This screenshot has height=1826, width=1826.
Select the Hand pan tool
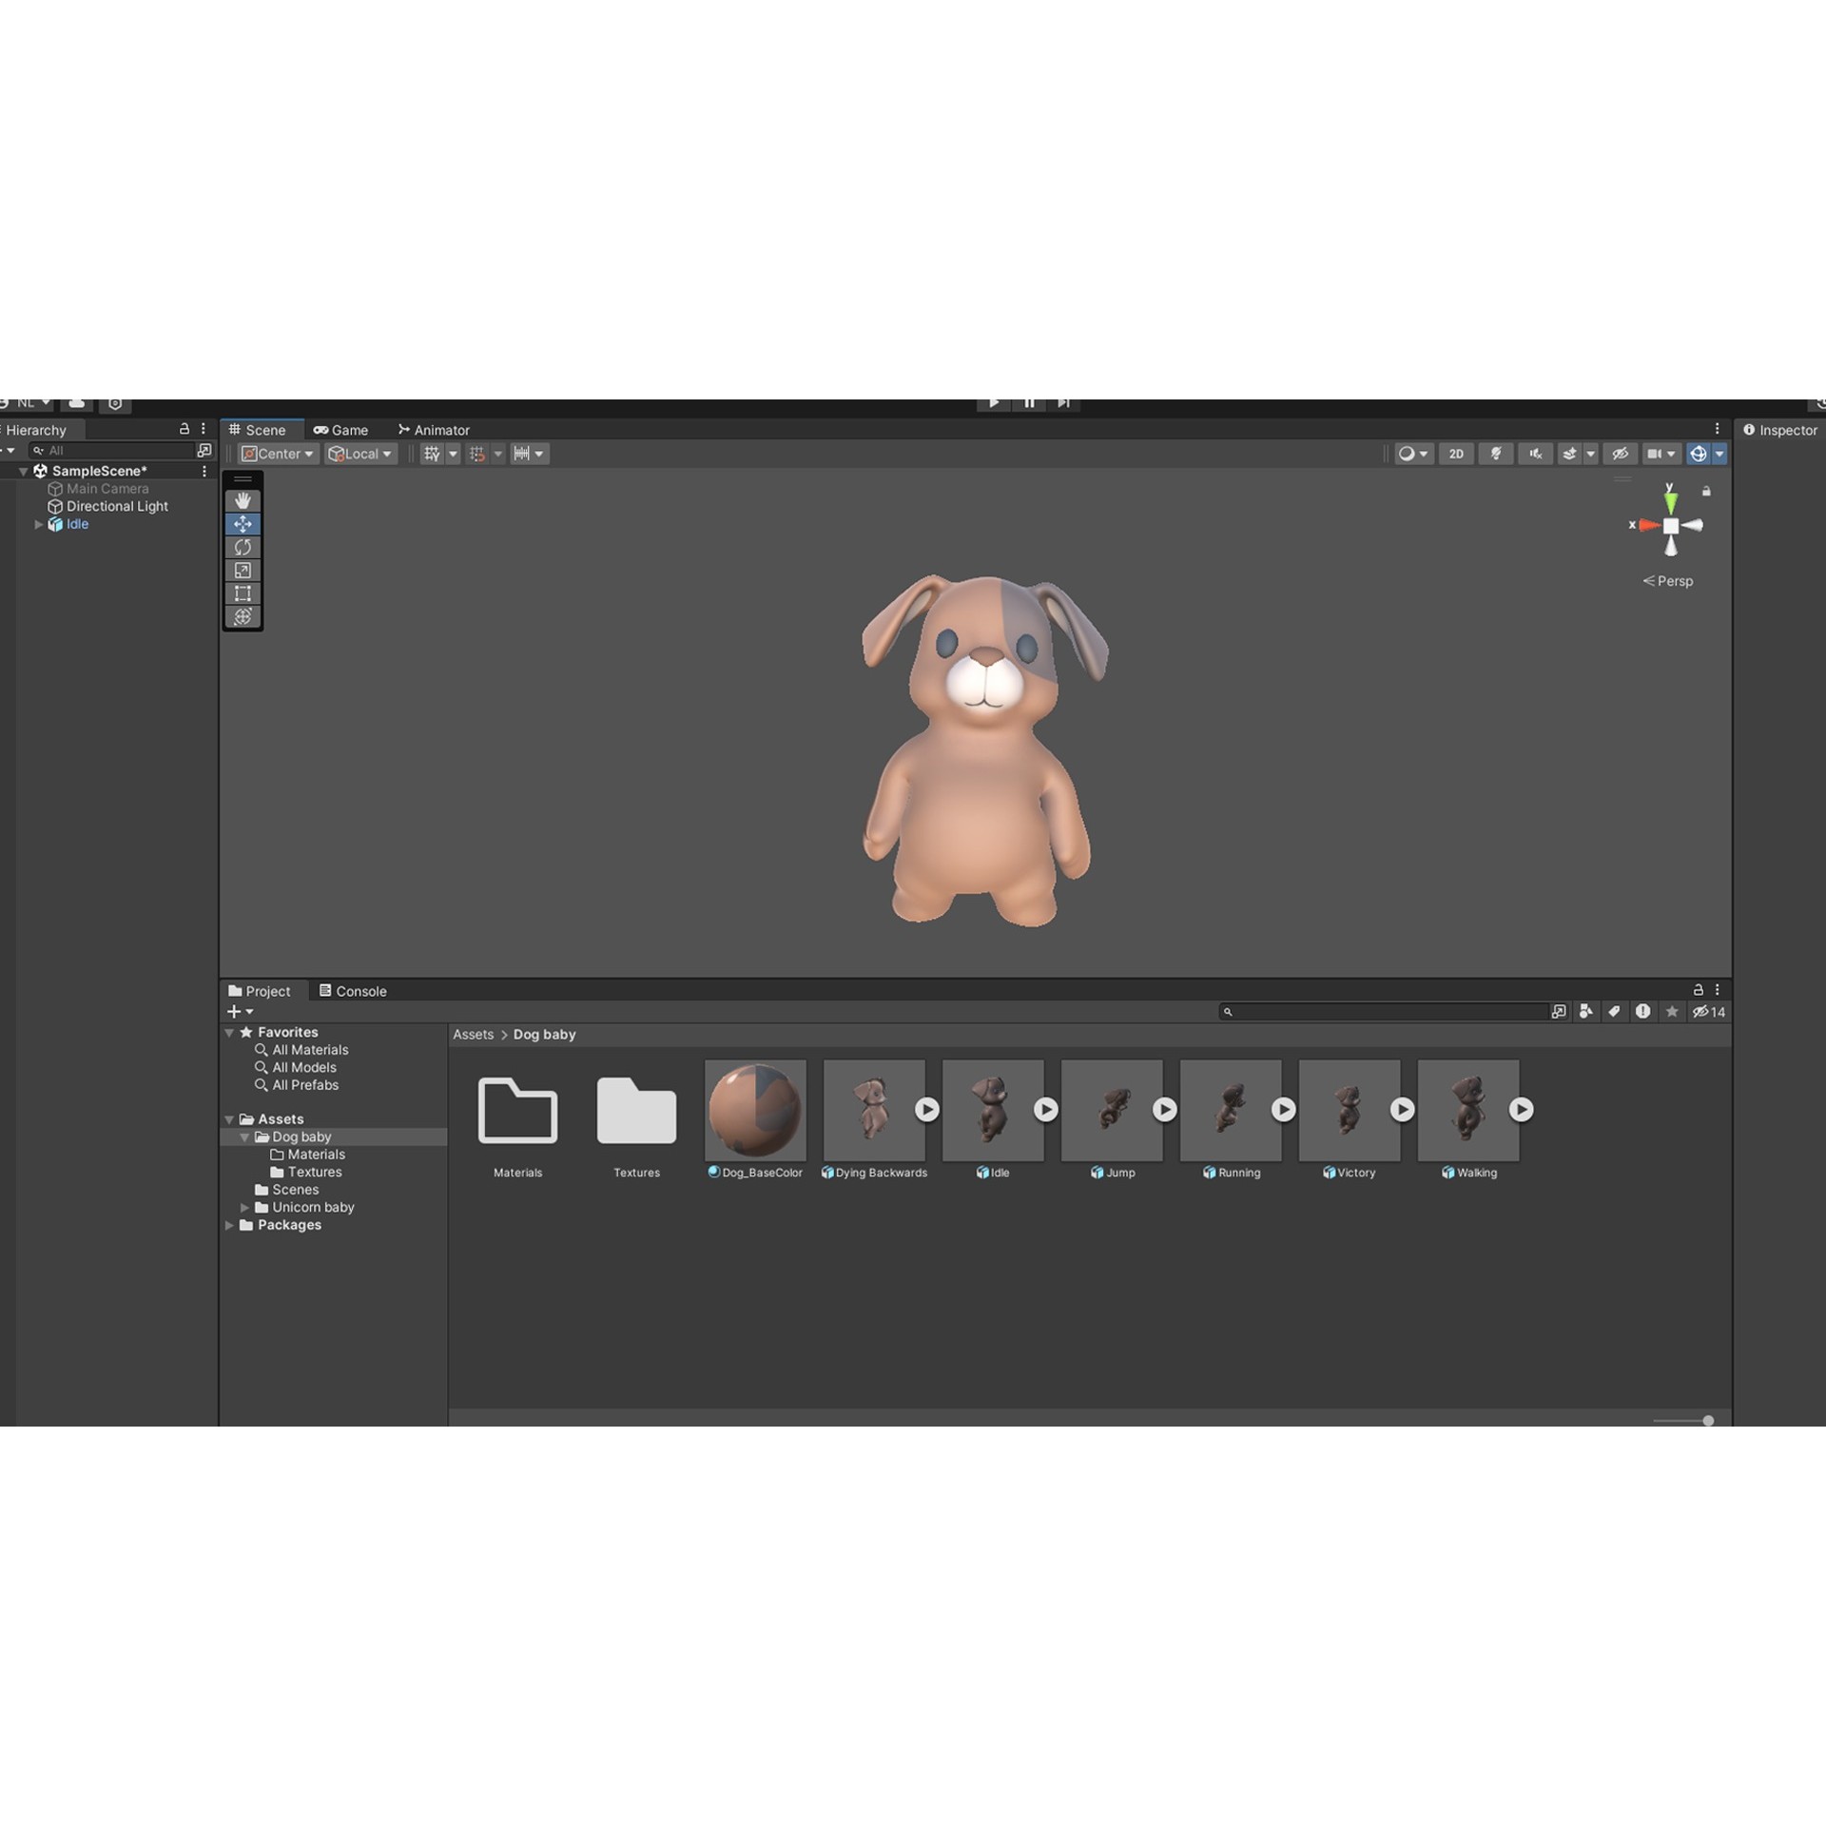pyautogui.click(x=243, y=499)
